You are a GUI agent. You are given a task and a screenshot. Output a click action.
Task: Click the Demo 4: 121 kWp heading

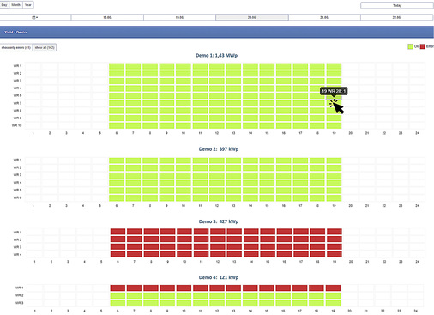[219, 277]
